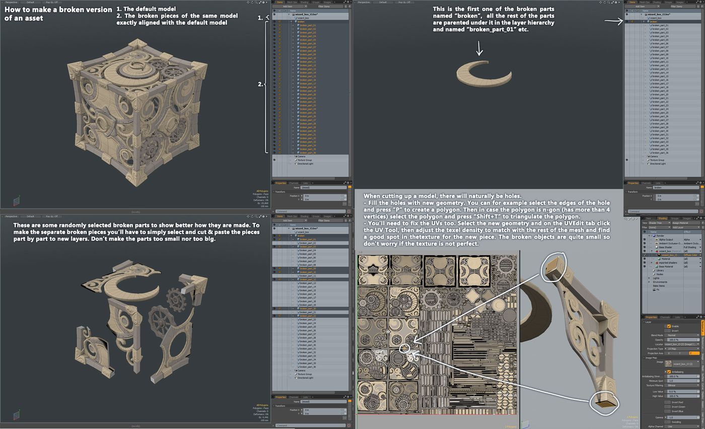Click lock column header icon in top-left item list

tap(285, 11)
